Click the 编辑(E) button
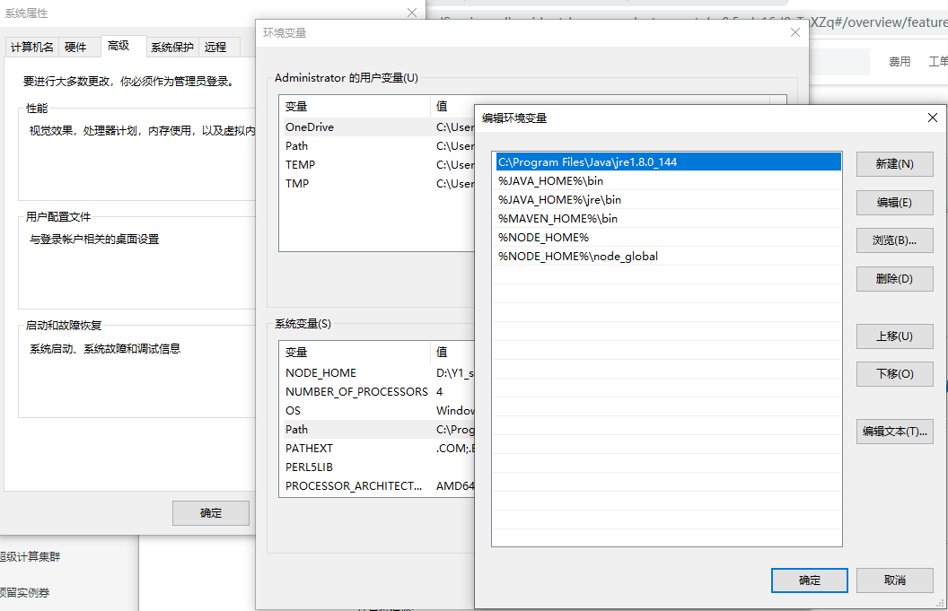The height and width of the screenshot is (611, 948). pos(894,202)
